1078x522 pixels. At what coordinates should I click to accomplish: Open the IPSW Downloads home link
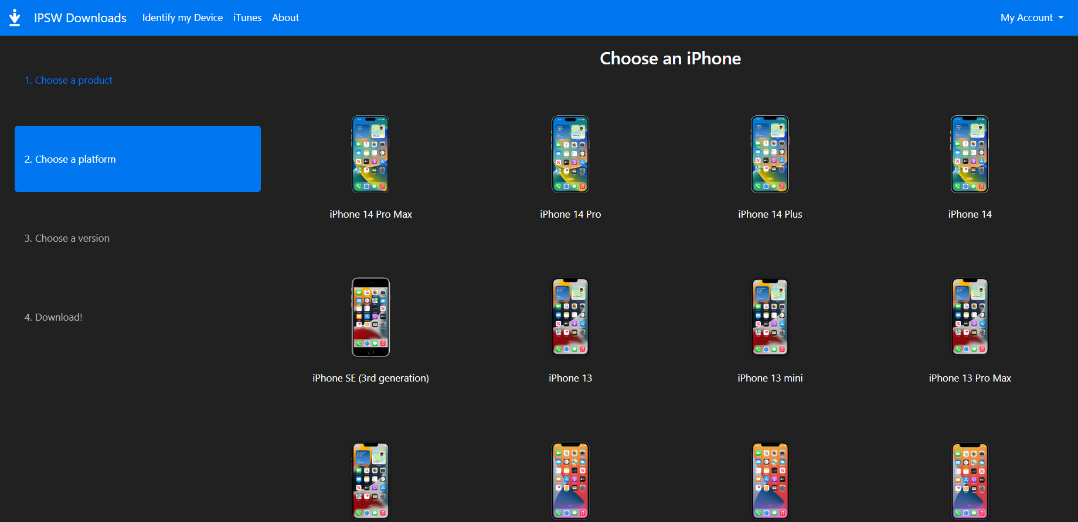click(80, 18)
